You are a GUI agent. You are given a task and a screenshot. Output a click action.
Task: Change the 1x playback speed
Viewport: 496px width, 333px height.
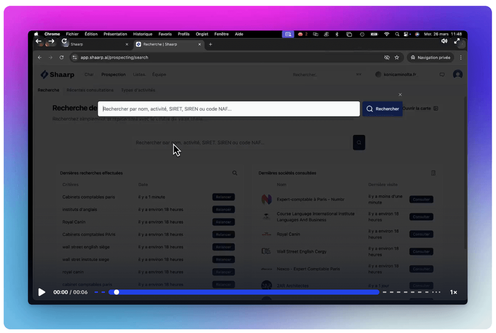point(453,292)
